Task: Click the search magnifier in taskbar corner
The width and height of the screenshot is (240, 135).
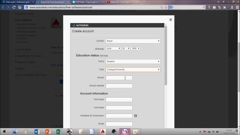Action: point(237,130)
